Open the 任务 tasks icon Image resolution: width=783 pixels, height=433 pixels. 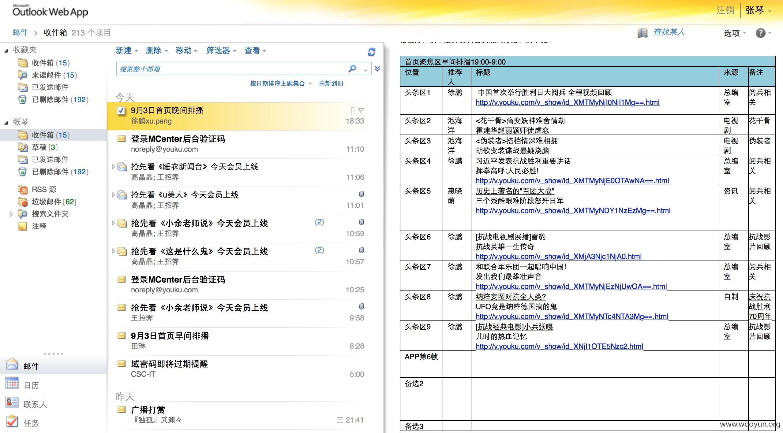[12, 421]
